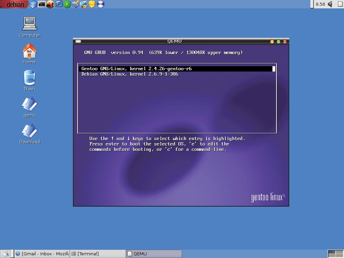This screenshot has width=344, height=258.
Task: Launch the file manager drawer icon
Action: (x=33, y=4)
